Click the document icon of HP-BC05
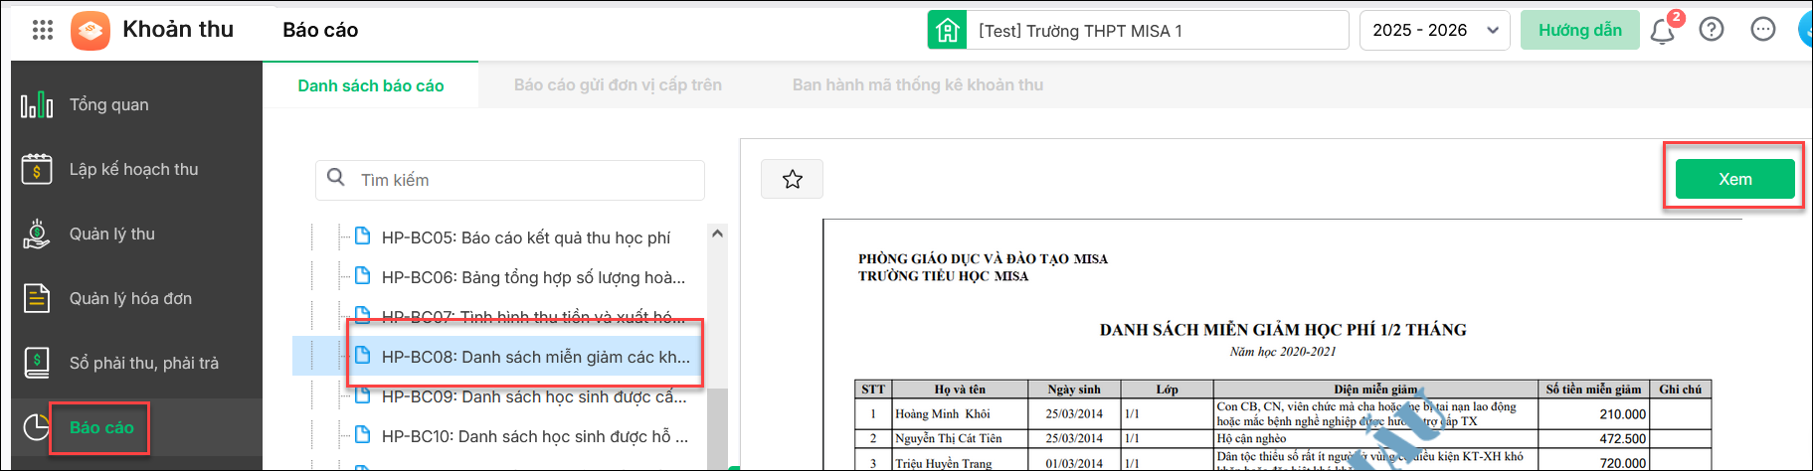This screenshot has width=1813, height=471. coord(363,235)
